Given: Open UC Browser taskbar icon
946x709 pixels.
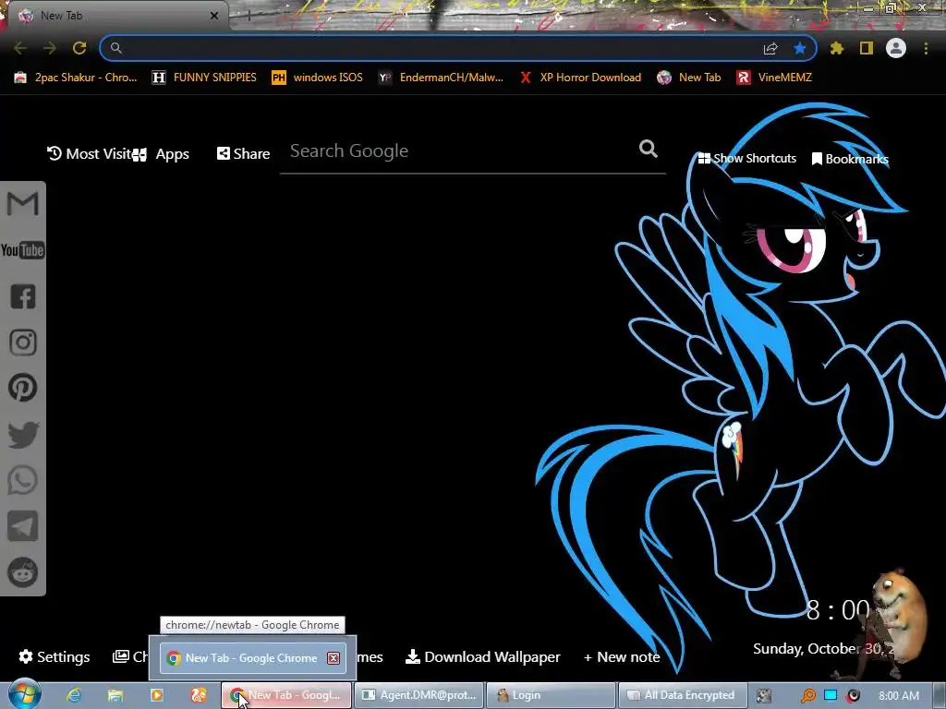Looking at the screenshot, I should pyautogui.click(x=199, y=695).
